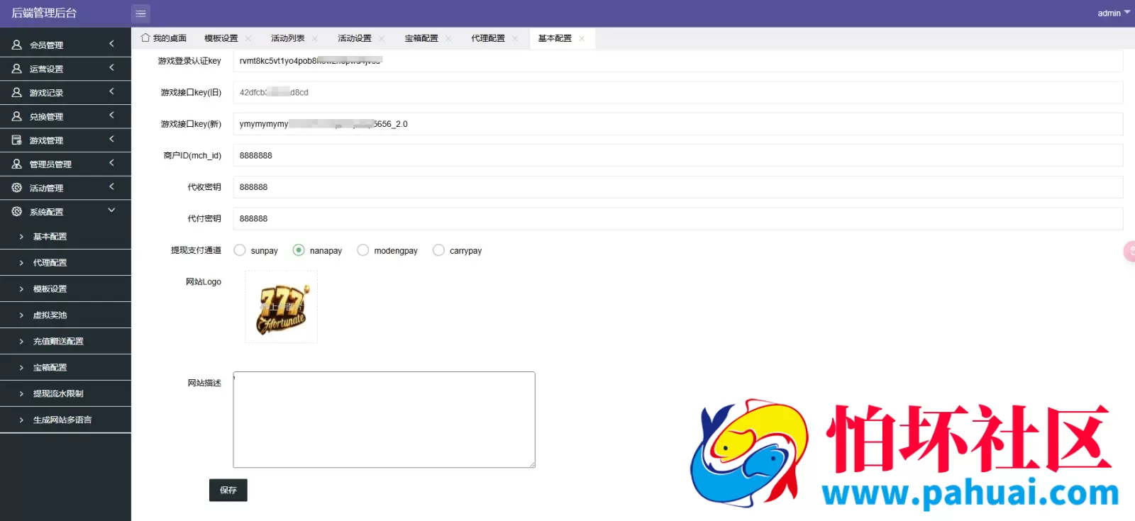Close the 代理配置 tab
This screenshot has width=1135, height=521.
tap(515, 38)
